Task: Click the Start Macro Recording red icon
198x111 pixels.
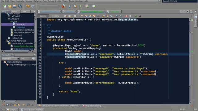Action: (126, 16)
